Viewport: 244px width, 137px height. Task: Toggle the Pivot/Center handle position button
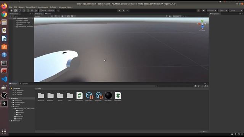click(43, 11)
